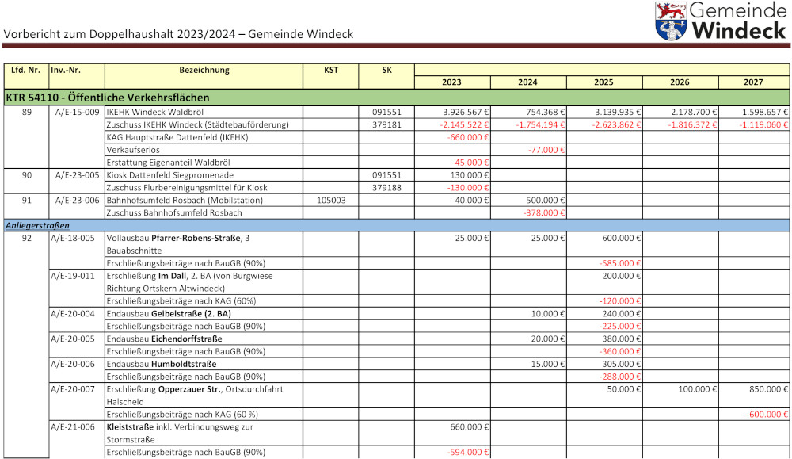Click the red value '-120.000 €'
792x459 pixels.
coord(620,301)
